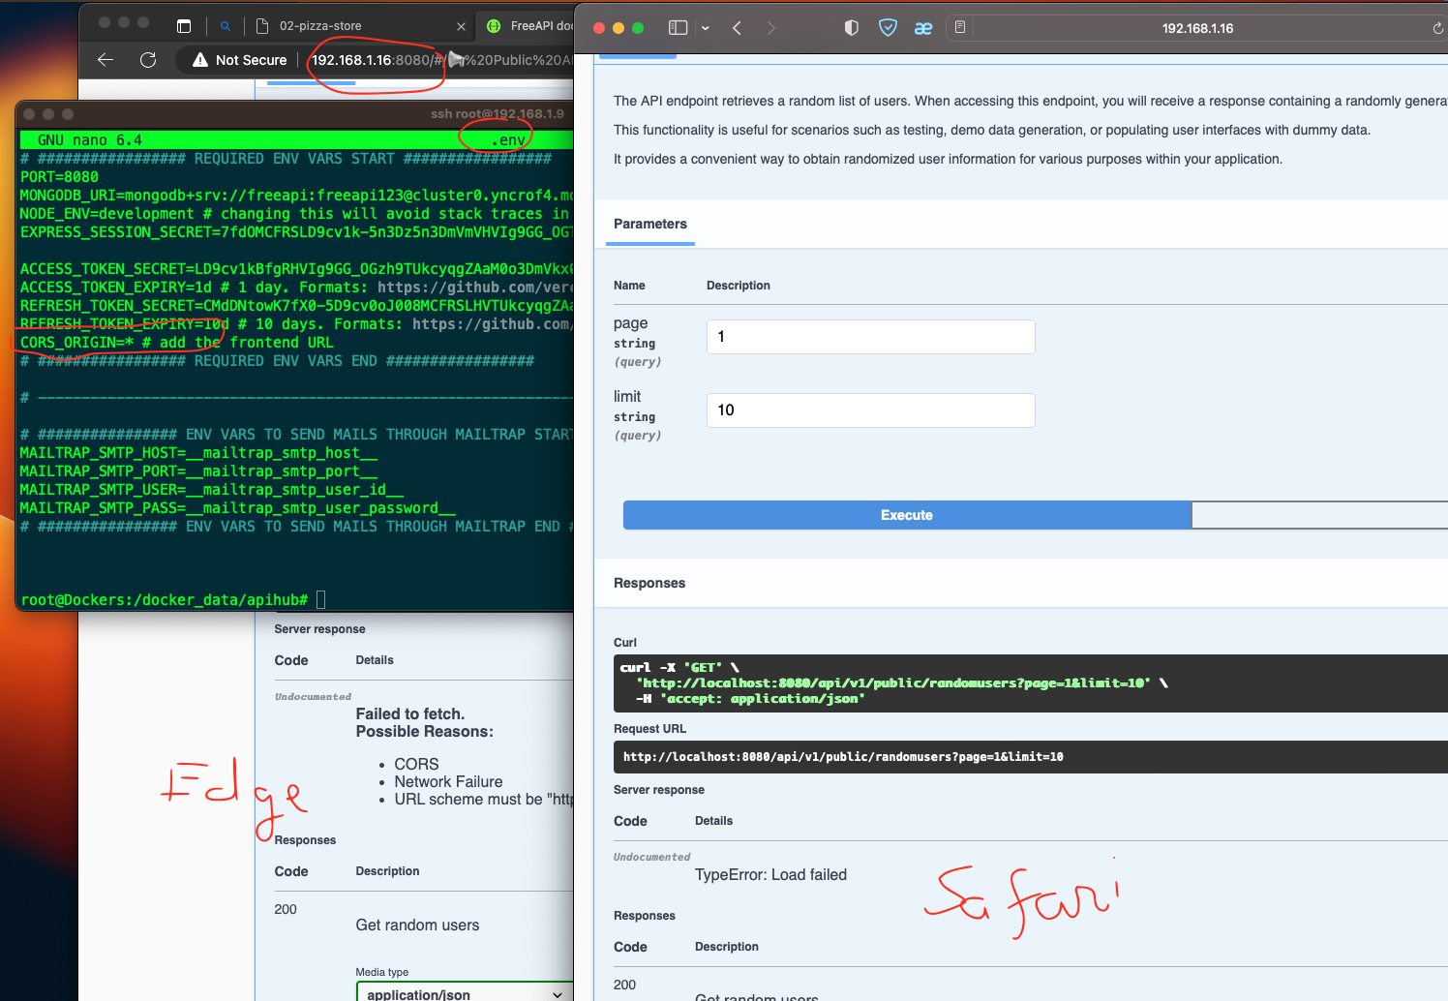Viewport: 1448px width, 1001px height.
Task: Click the privacy shield icon in Safari
Action: point(851,27)
